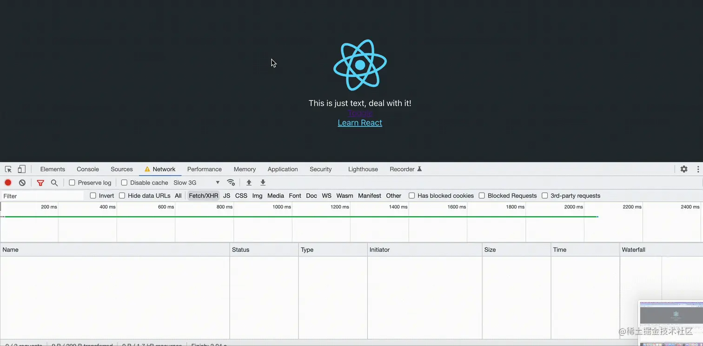Select the inspect element picker icon

[x=8, y=169]
